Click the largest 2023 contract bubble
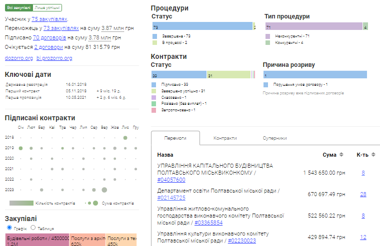Viewport: 380px width, 246px height. pos(104,190)
